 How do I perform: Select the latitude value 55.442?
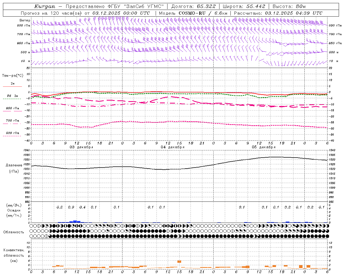pos(256,6)
